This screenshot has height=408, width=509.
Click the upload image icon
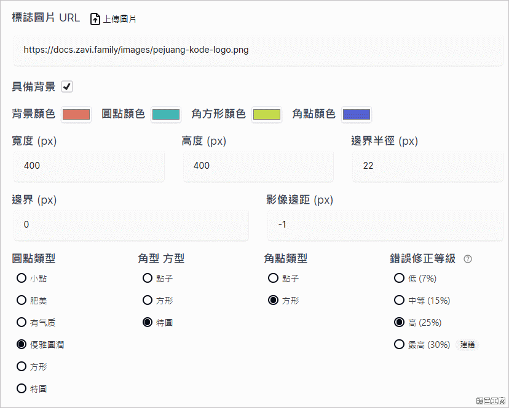point(95,19)
